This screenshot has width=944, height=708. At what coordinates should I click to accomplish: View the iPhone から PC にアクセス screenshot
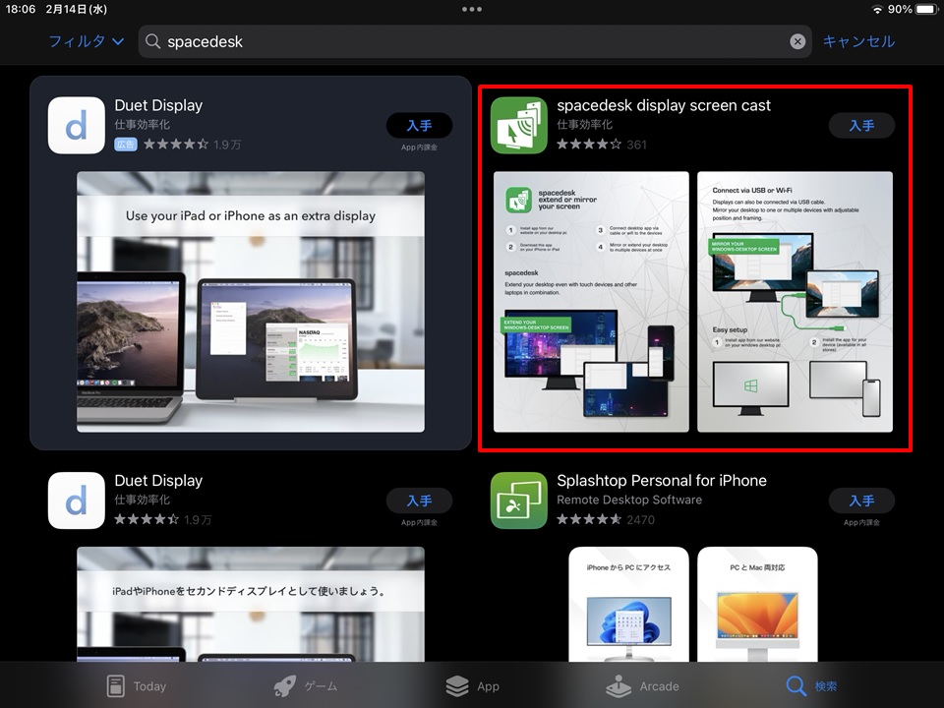pos(628,604)
